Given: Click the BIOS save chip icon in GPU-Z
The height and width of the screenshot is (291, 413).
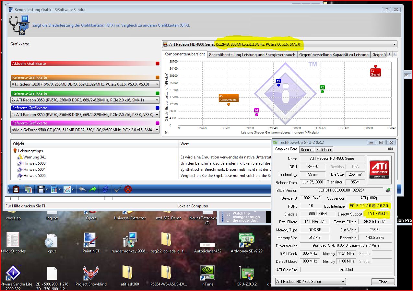Looking at the screenshot, I should (388, 190).
